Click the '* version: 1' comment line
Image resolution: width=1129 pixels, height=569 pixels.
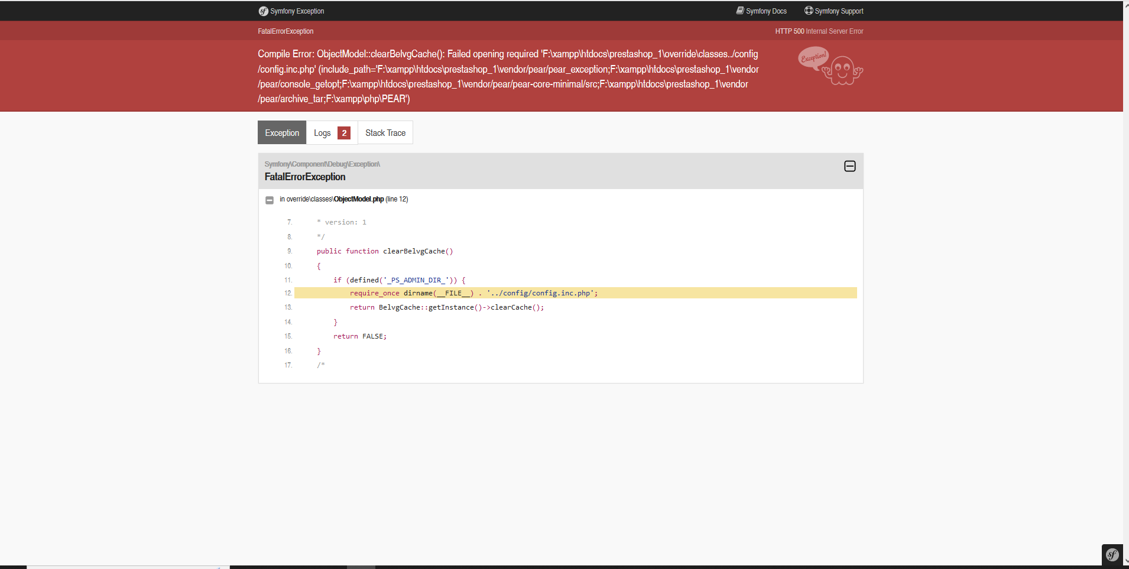[x=342, y=222]
